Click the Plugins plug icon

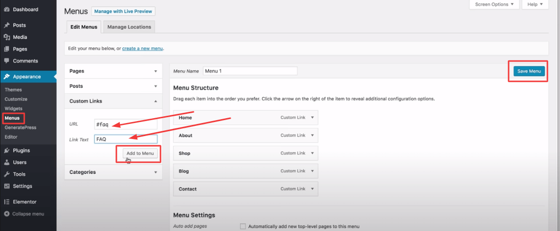click(x=7, y=151)
